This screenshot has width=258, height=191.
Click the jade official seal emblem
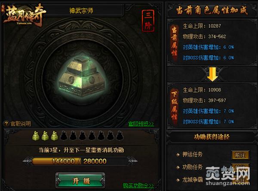pyautogui.click(x=82, y=76)
